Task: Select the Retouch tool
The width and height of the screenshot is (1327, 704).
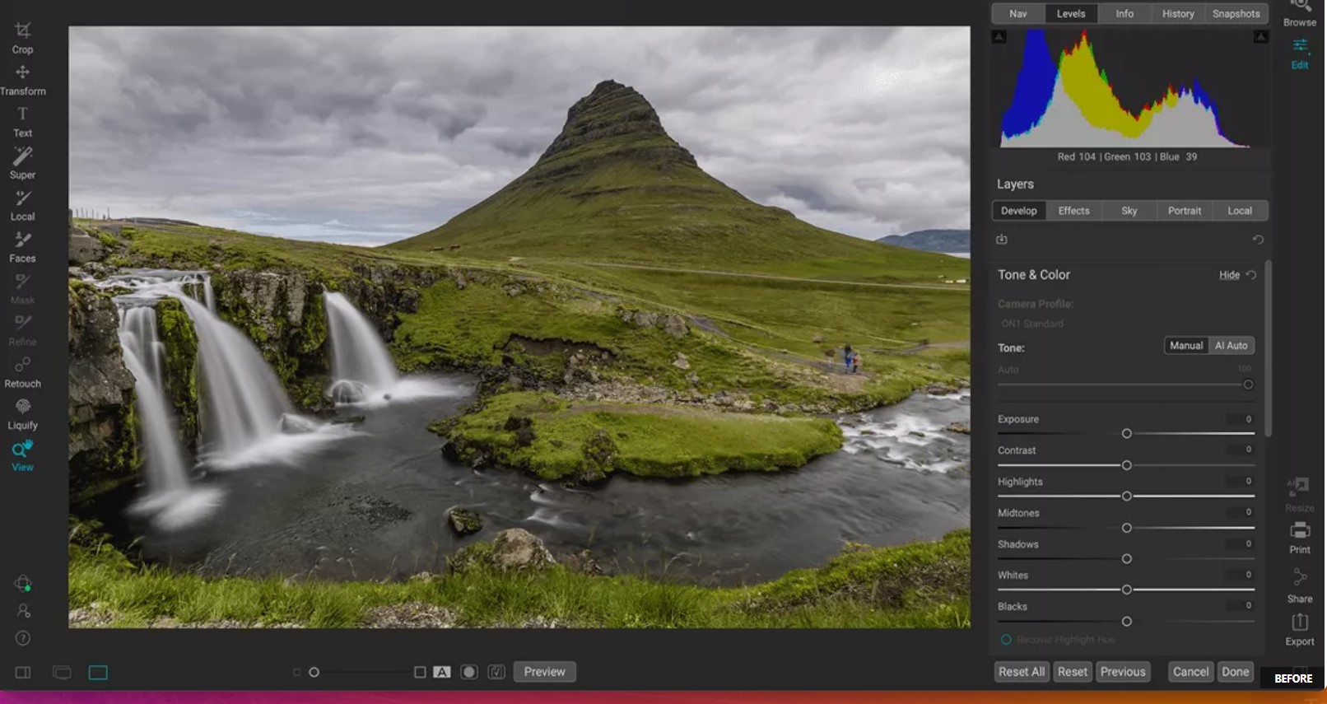Action: [x=22, y=372]
